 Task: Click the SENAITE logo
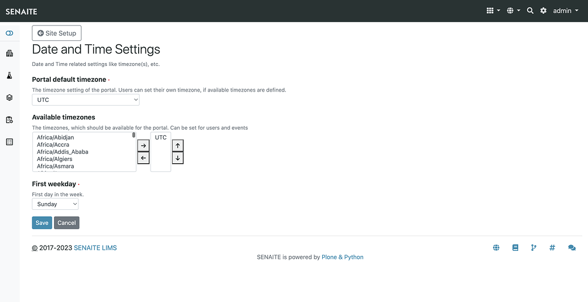22,11
